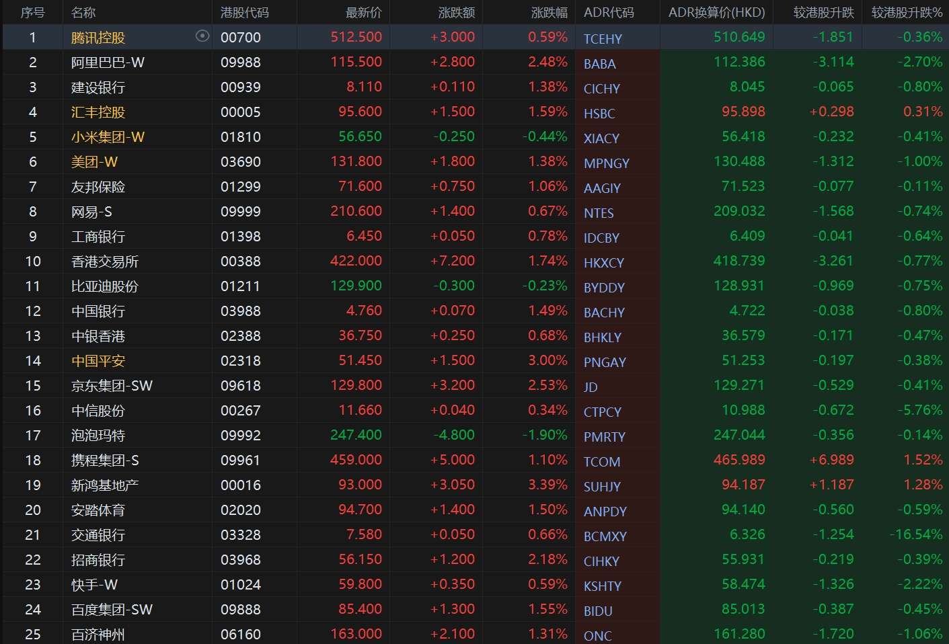This screenshot has height=644, width=949.
Task: Click HK stock code 09992
Action: pos(241,436)
